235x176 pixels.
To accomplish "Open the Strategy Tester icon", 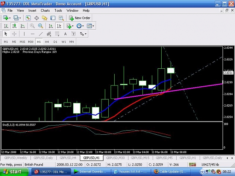I will tap(61, 18).
